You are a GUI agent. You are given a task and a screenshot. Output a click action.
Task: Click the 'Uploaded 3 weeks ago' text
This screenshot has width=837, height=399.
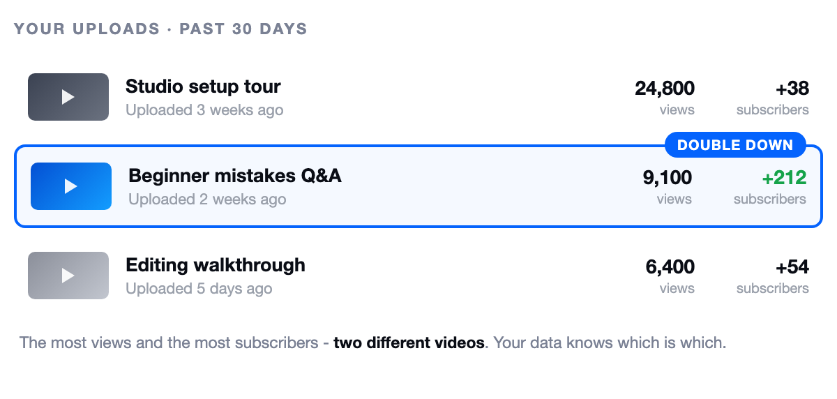coord(204,110)
